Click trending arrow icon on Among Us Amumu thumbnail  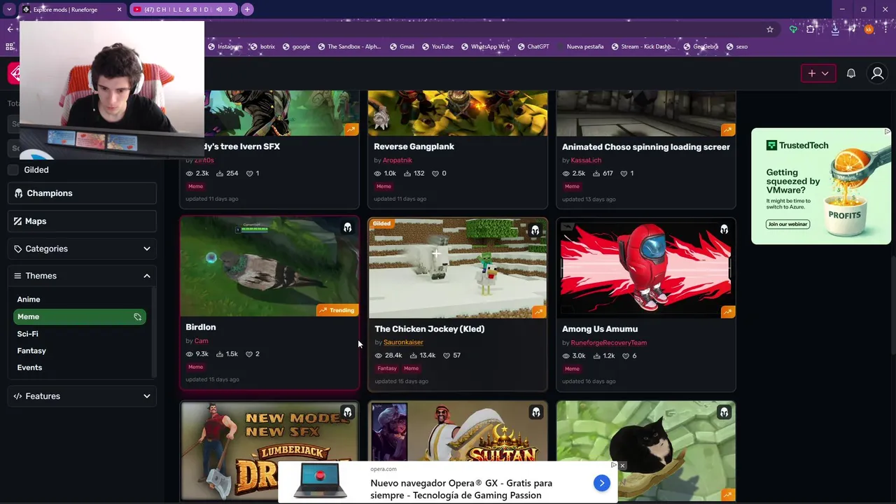(x=727, y=312)
